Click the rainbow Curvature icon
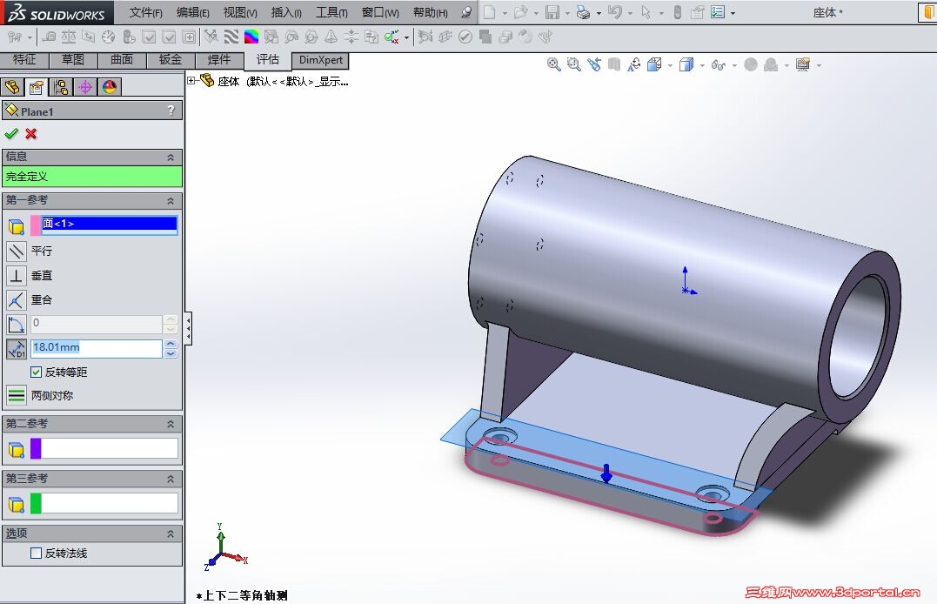This screenshot has height=604, width=937. coord(251,37)
